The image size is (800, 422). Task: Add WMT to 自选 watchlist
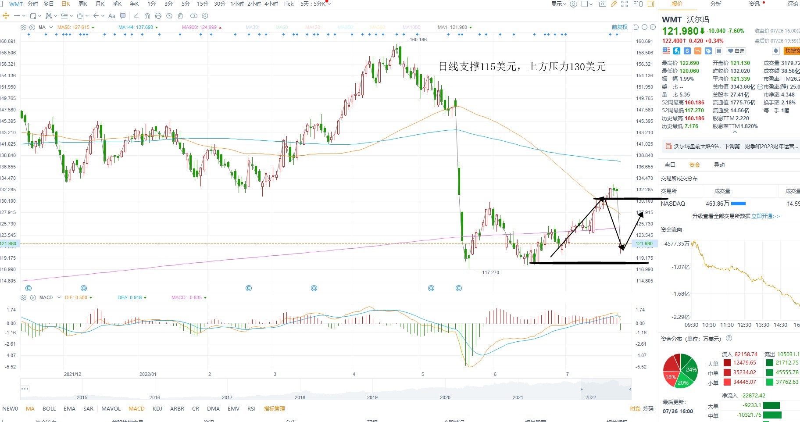(736, 51)
